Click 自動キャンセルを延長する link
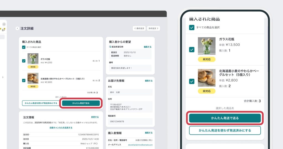Screen dimensions: 283x149 pos(61,128)
